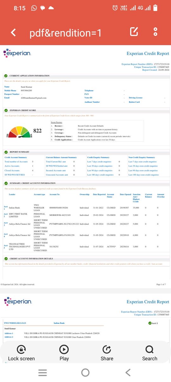Viewport: 171px width, 382px height.
Task: Tap Last 30 days credit enquiries
Action: [101, 166]
